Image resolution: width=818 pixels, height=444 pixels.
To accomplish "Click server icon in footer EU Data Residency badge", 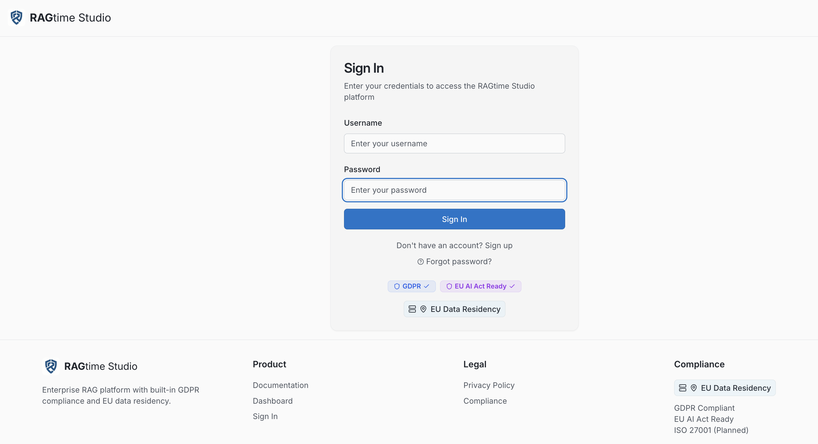I will tap(682, 388).
